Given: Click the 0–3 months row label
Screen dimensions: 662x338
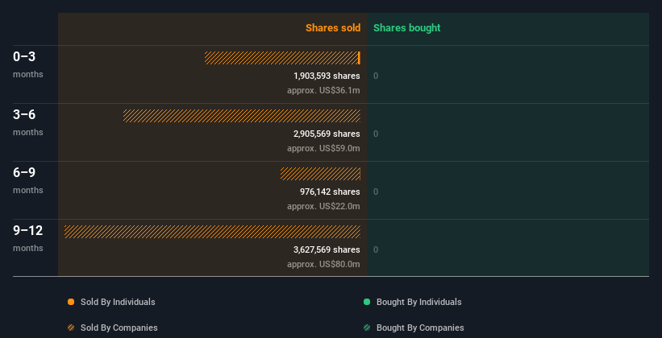Looking at the screenshot, I should [28, 64].
